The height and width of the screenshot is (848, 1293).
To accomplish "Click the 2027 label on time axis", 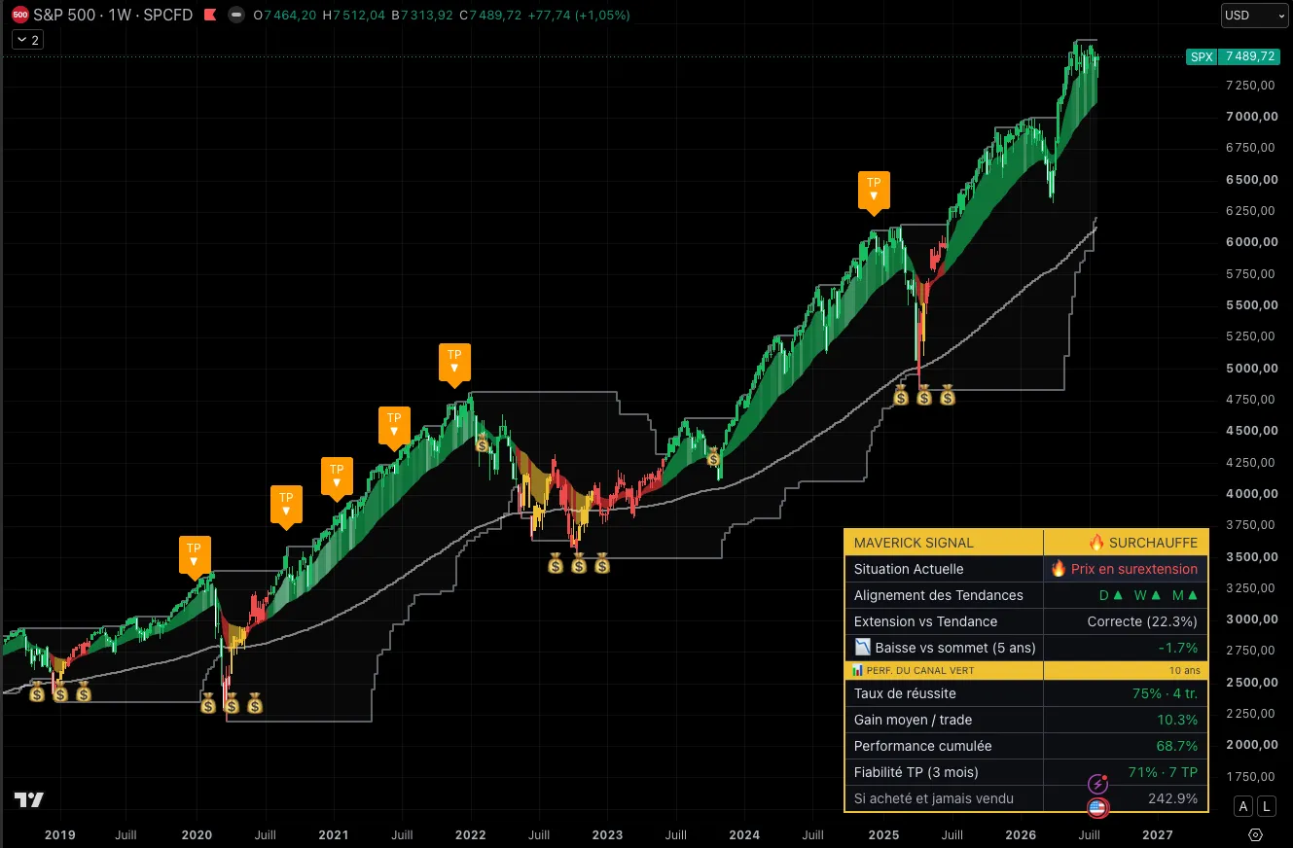I will click(1157, 834).
